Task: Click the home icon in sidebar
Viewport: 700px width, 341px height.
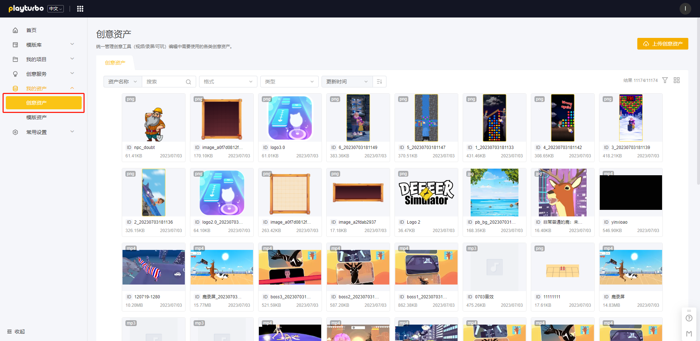Action: pos(15,30)
